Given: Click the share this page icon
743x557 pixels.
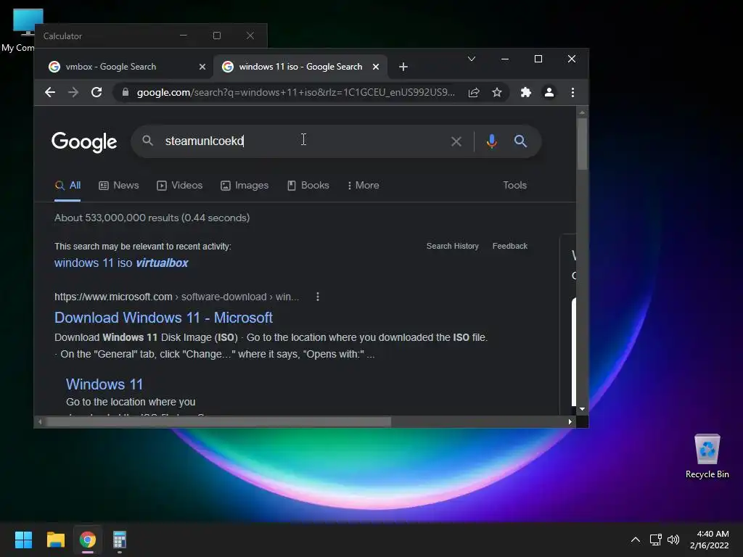Looking at the screenshot, I should coord(474,92).
